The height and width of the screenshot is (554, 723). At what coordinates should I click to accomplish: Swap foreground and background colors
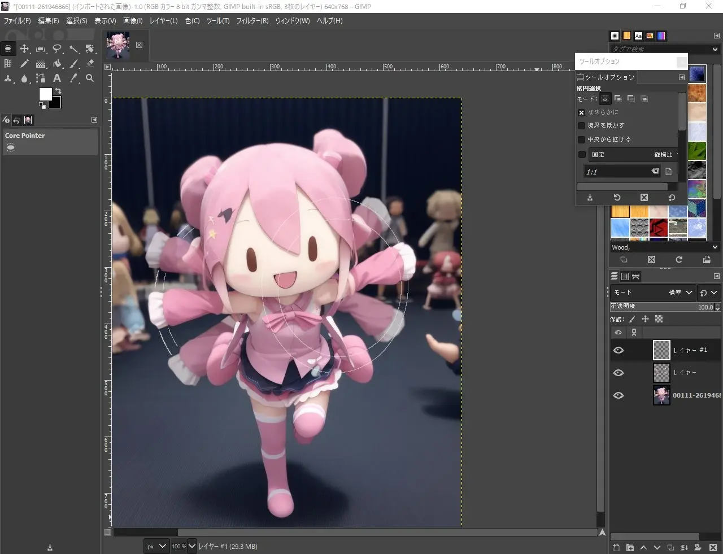pyautogui.click(x=58, y=91)
